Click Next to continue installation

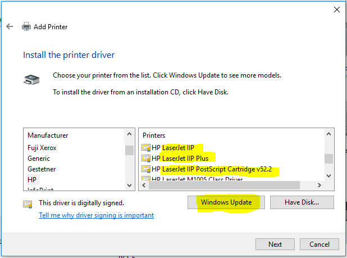[x=275, y=245]
